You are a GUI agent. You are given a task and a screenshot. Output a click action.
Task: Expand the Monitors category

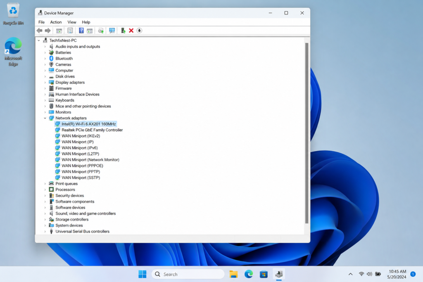(x=45, y=112)
